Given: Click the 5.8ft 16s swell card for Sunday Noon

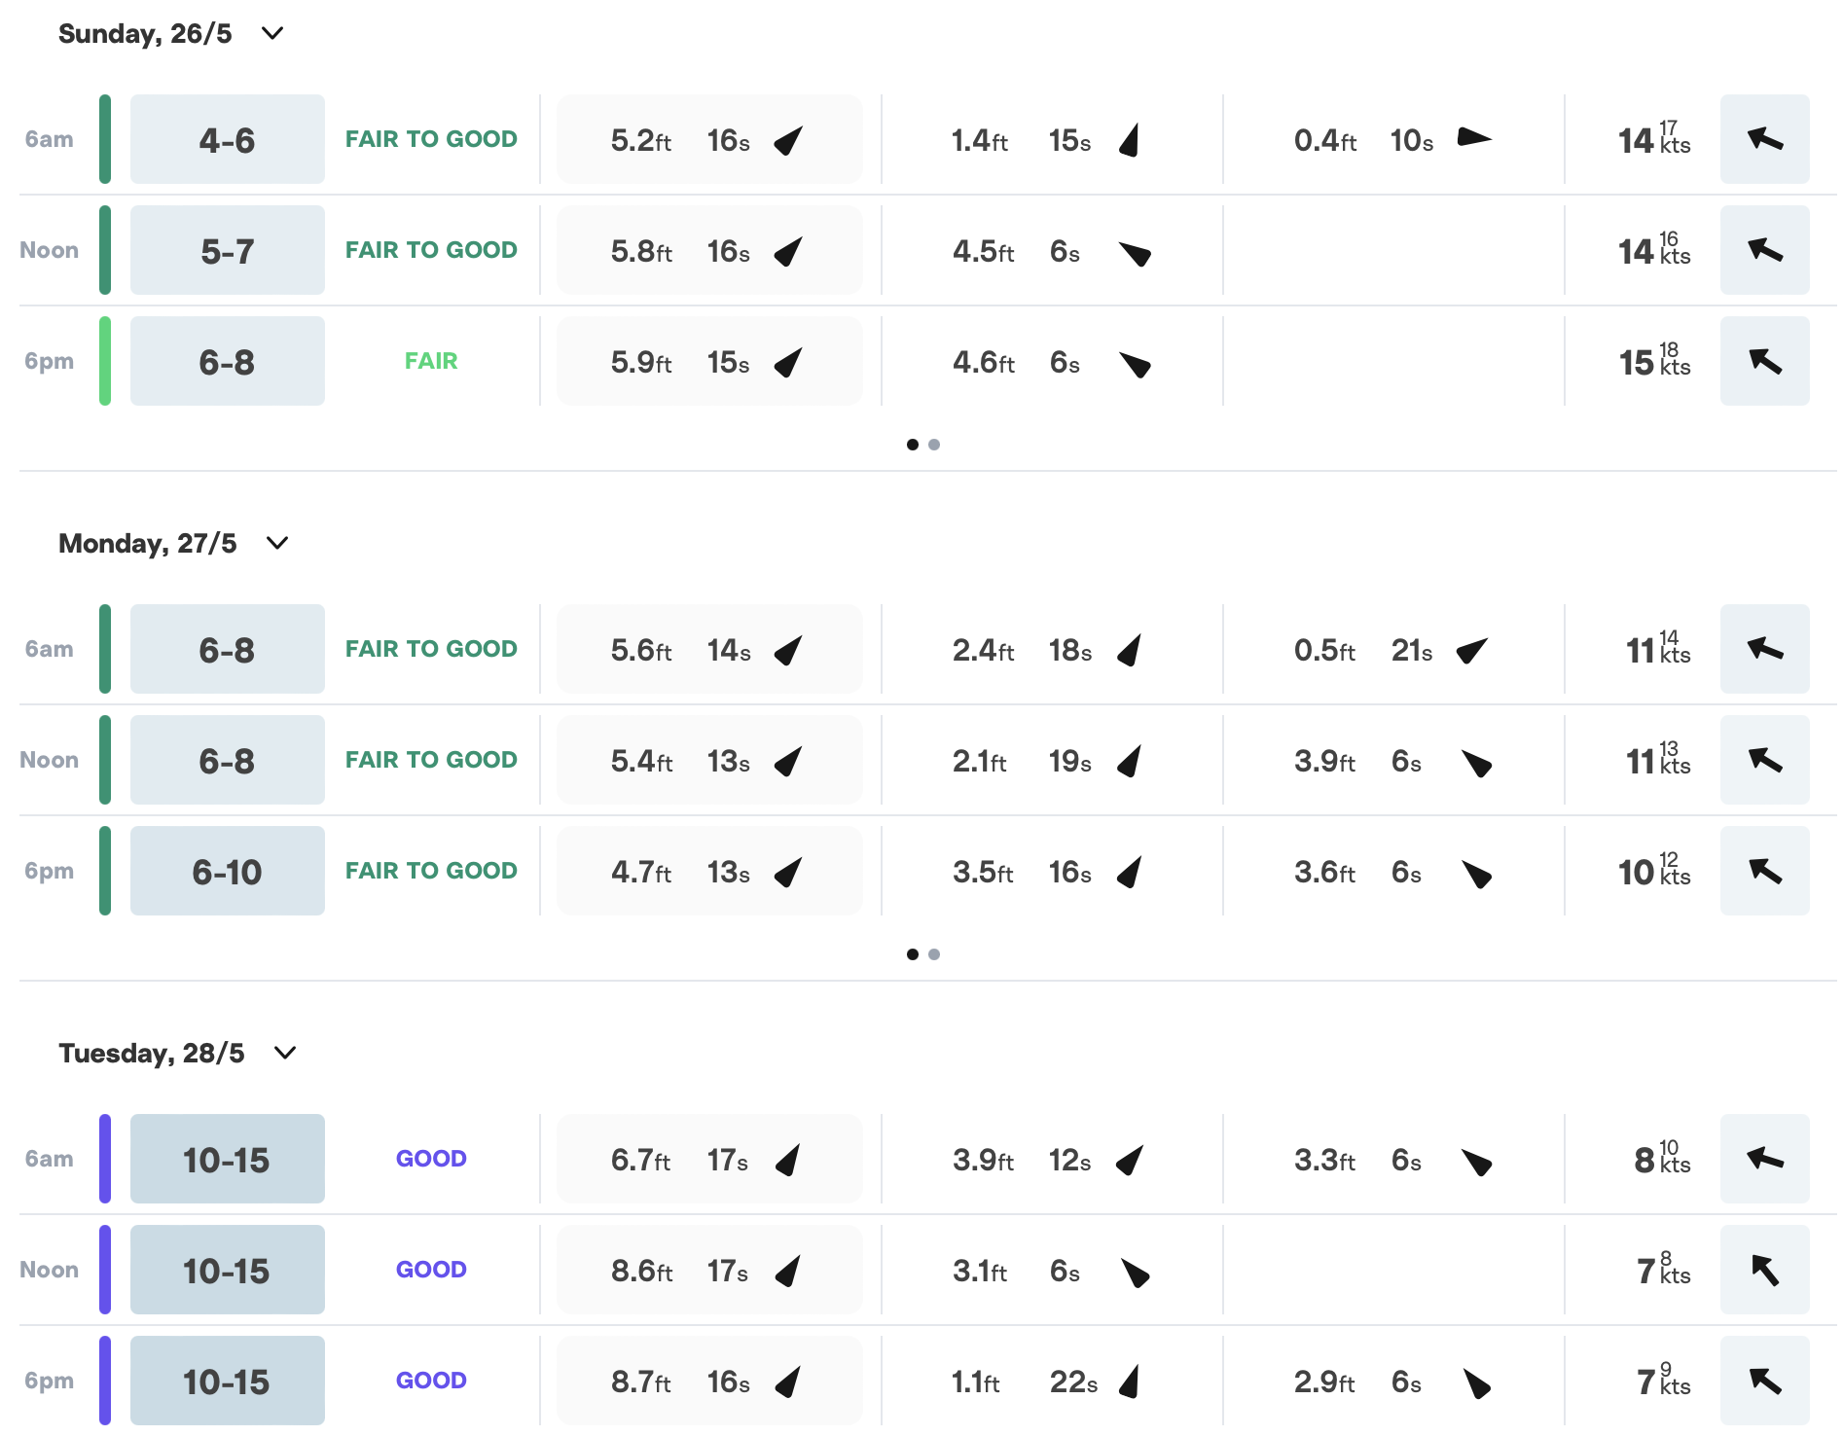Looking at the screenshot, I should (x=708, y=250).
